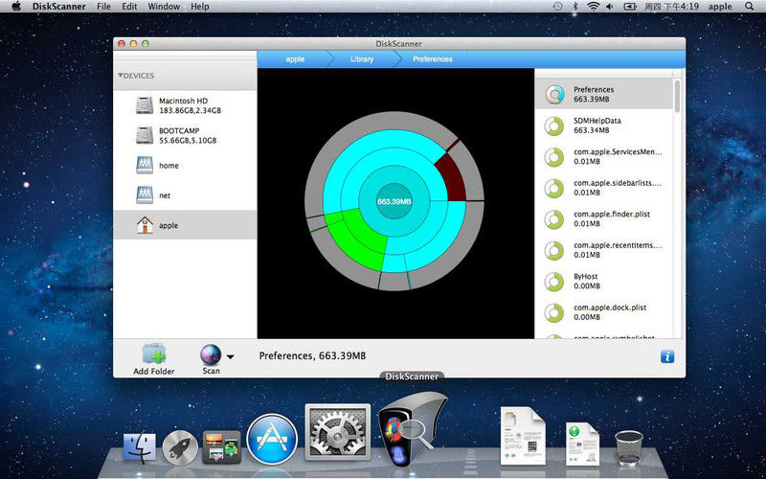766x479 pixels.
Task: Click the DiskScanner icon in Dock
Action: coord(412,429)
